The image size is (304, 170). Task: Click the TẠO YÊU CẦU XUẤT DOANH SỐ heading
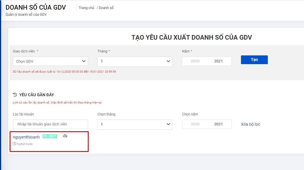point(191,37)
